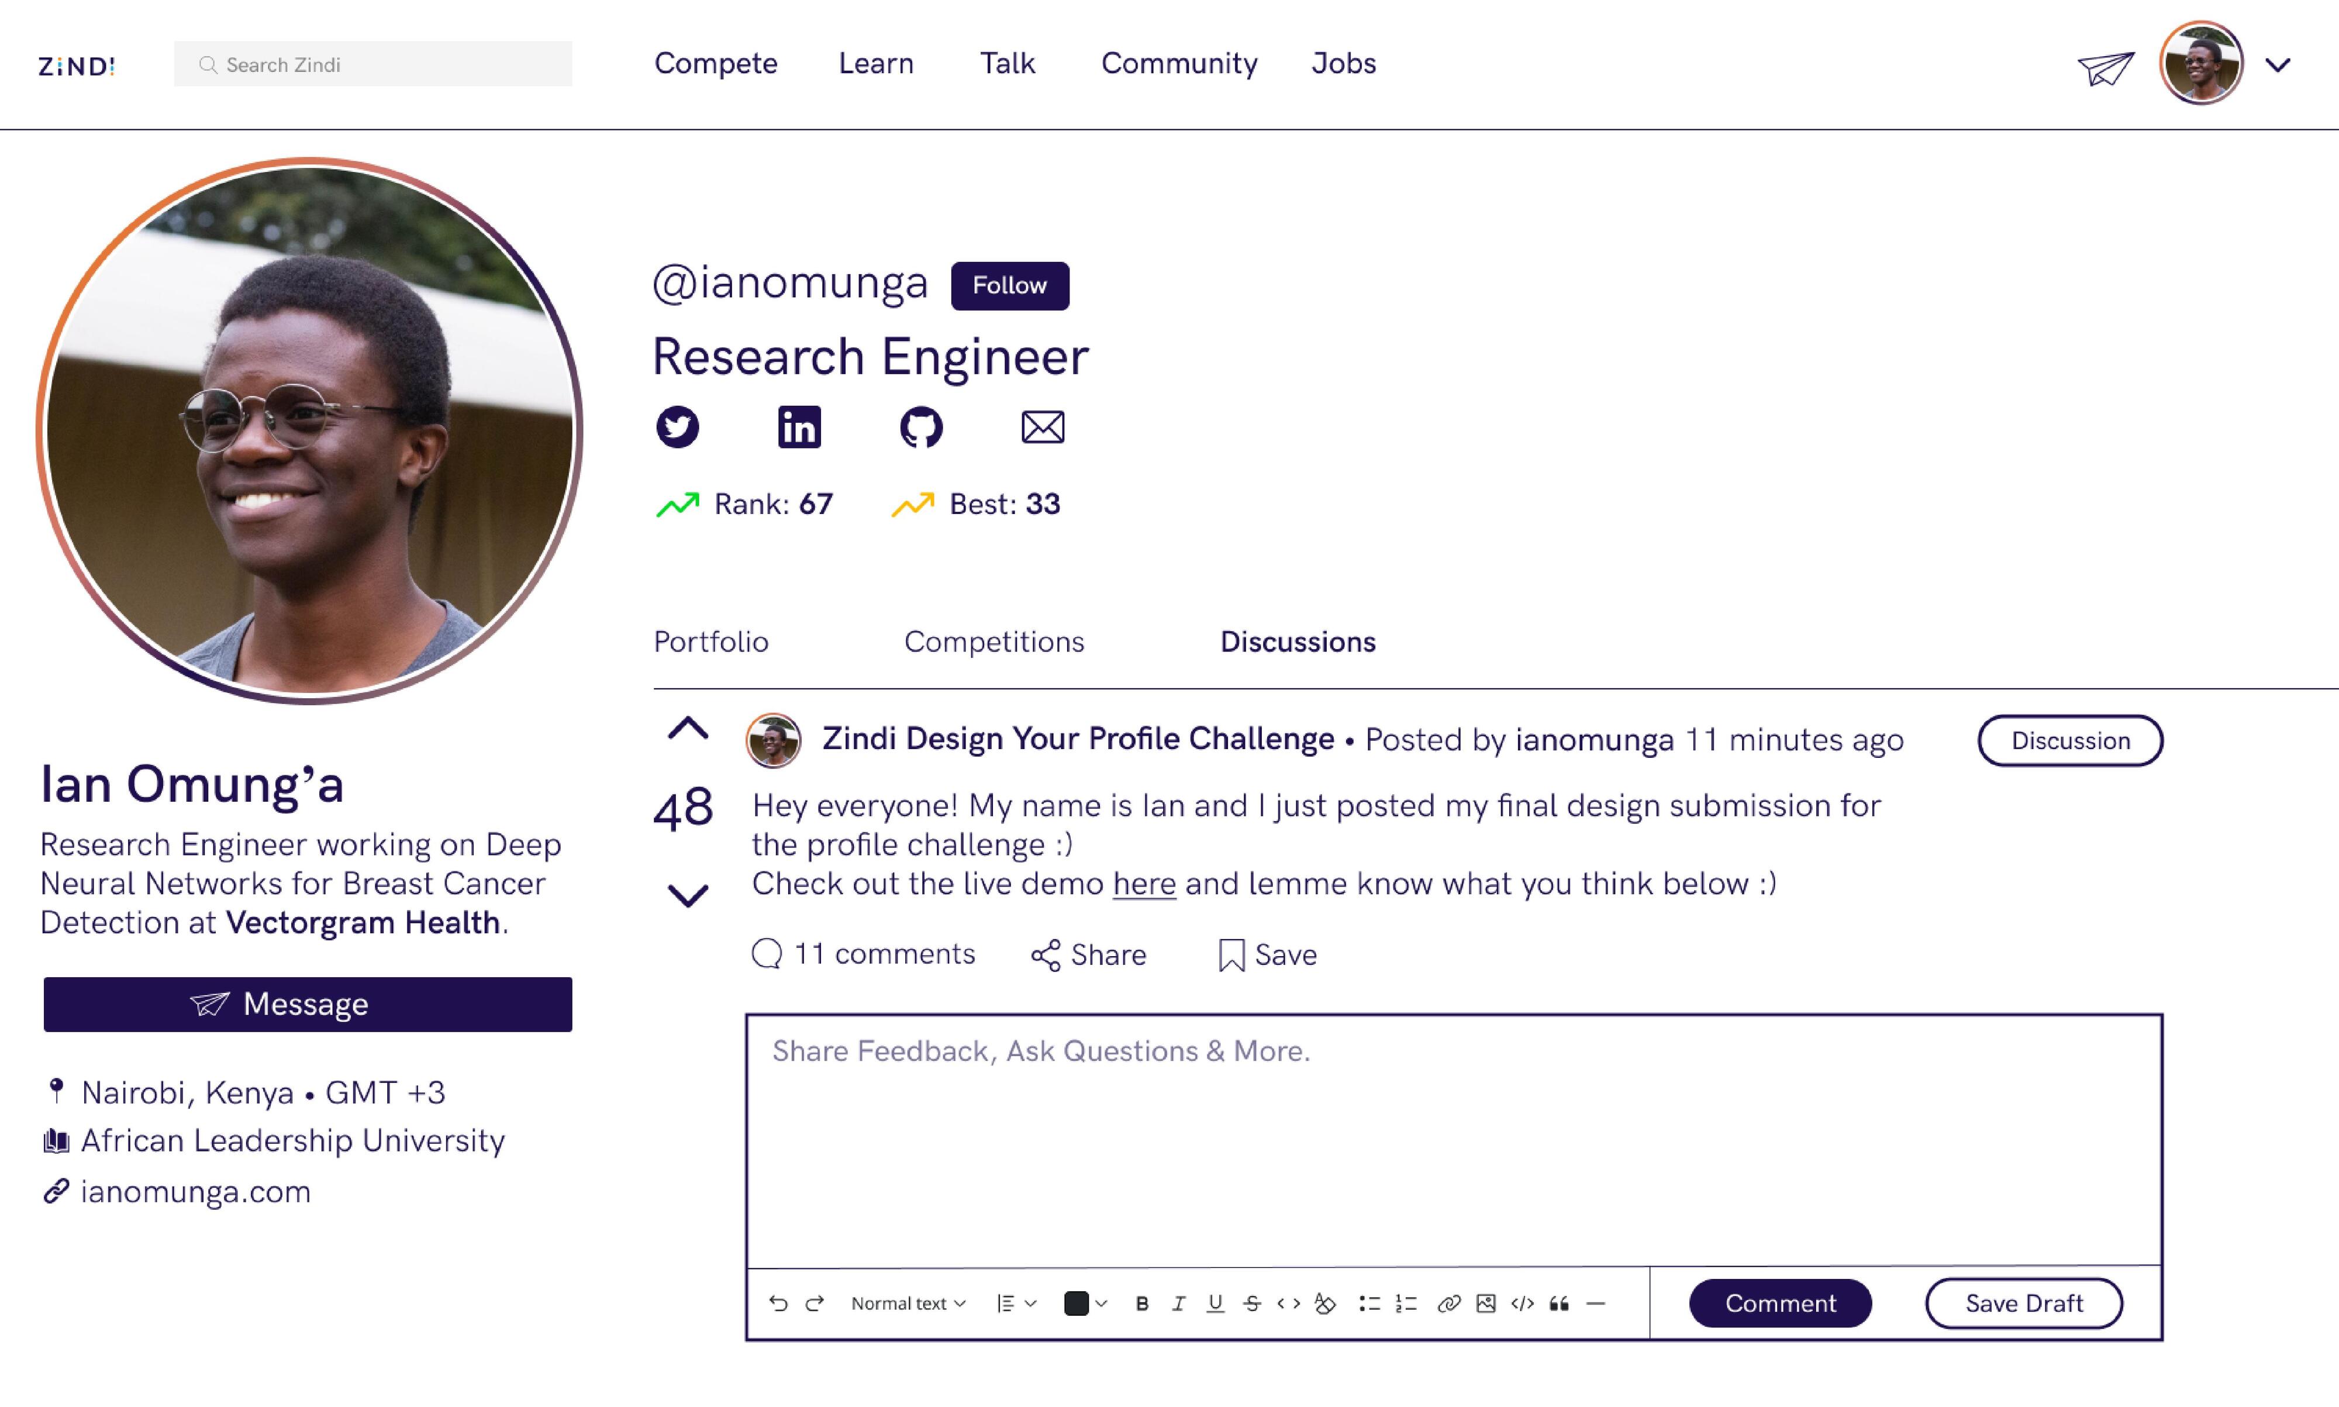The image size is (2339, 1407).
Task: Switch to the Portfolio tab
Action: coord(710,642)
